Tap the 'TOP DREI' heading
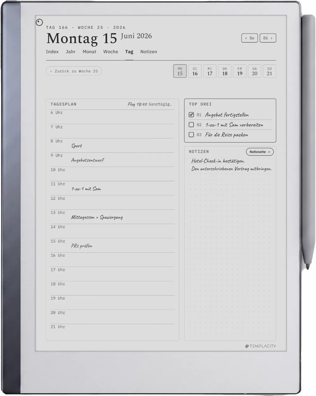Screen dimensions: 316x396 pyautogui.click(x=200, y=104)
